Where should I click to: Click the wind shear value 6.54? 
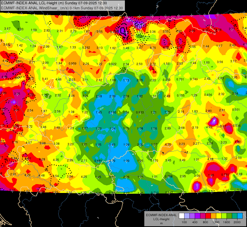tap(56, 176)
